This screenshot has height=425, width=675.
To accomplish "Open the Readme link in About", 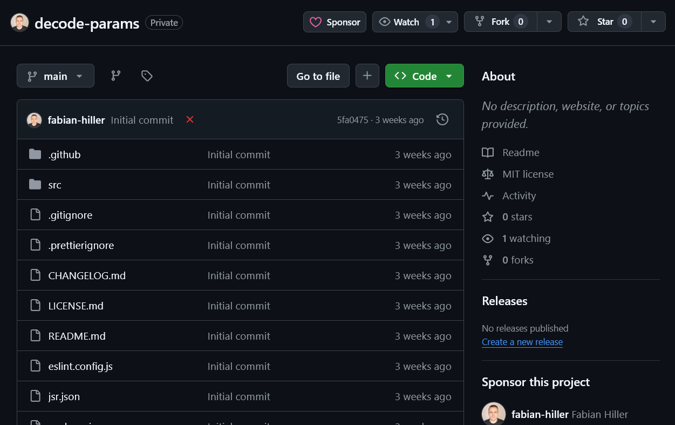I will [x=521, y=152].
